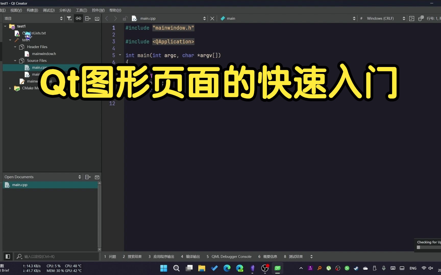441x275 pixels.
Task: Open the 工具(T) menu
Action: tap(81, 10)
